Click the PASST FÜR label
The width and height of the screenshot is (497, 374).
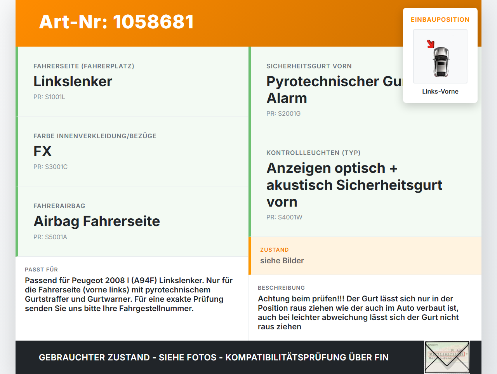[x=41, y=270]
